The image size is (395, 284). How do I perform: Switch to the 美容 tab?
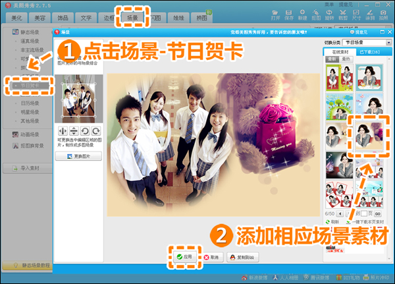tap(39, 18)
